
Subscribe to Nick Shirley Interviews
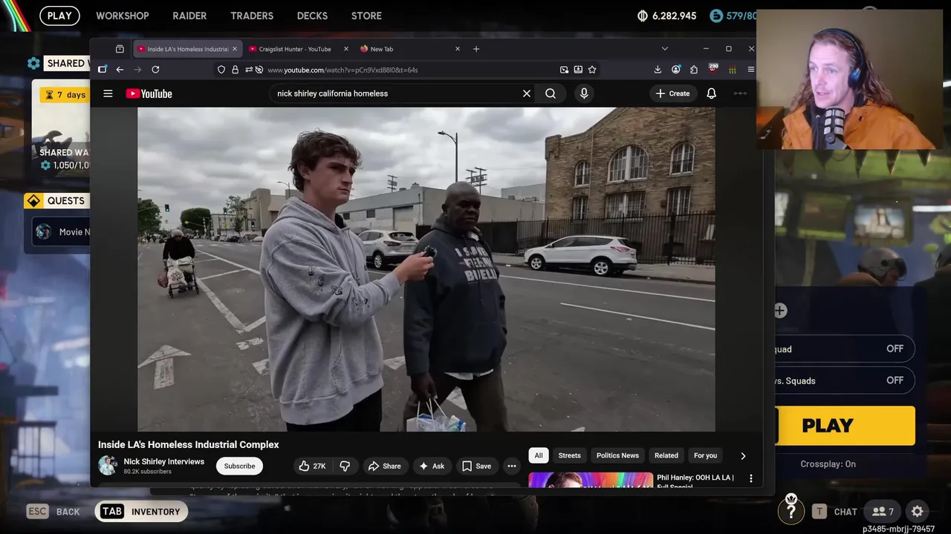[x=239, y=466]
